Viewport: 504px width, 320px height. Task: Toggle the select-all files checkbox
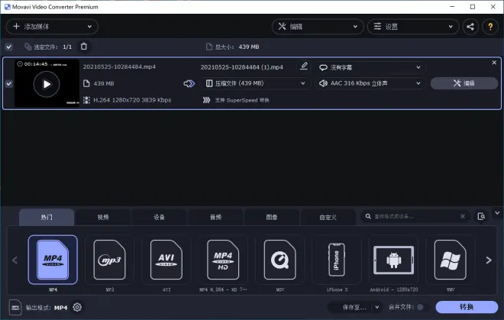pos(9,47)
